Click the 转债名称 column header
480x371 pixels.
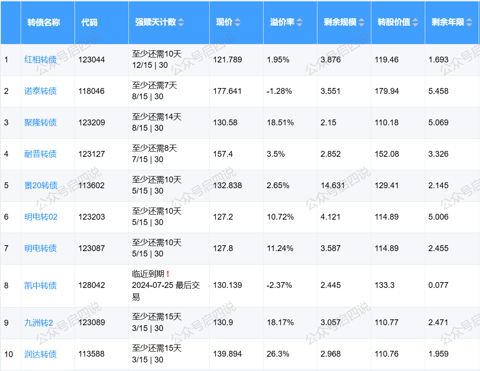pyautogui.click(x=44, y=22)
